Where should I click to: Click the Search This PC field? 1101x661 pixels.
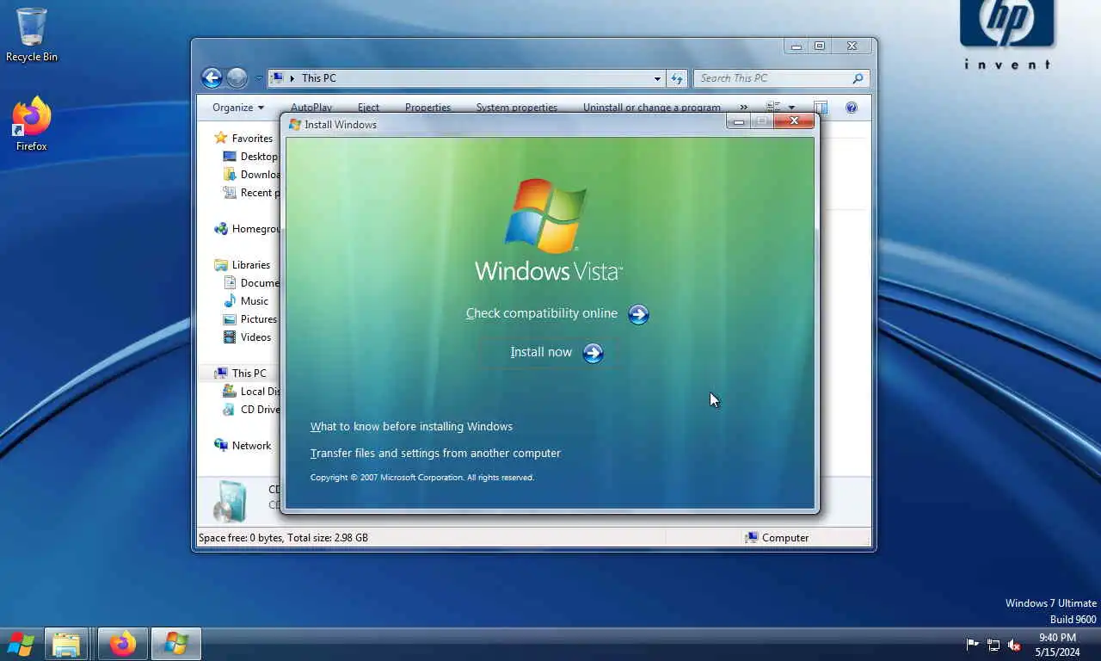tap(781, 78)
